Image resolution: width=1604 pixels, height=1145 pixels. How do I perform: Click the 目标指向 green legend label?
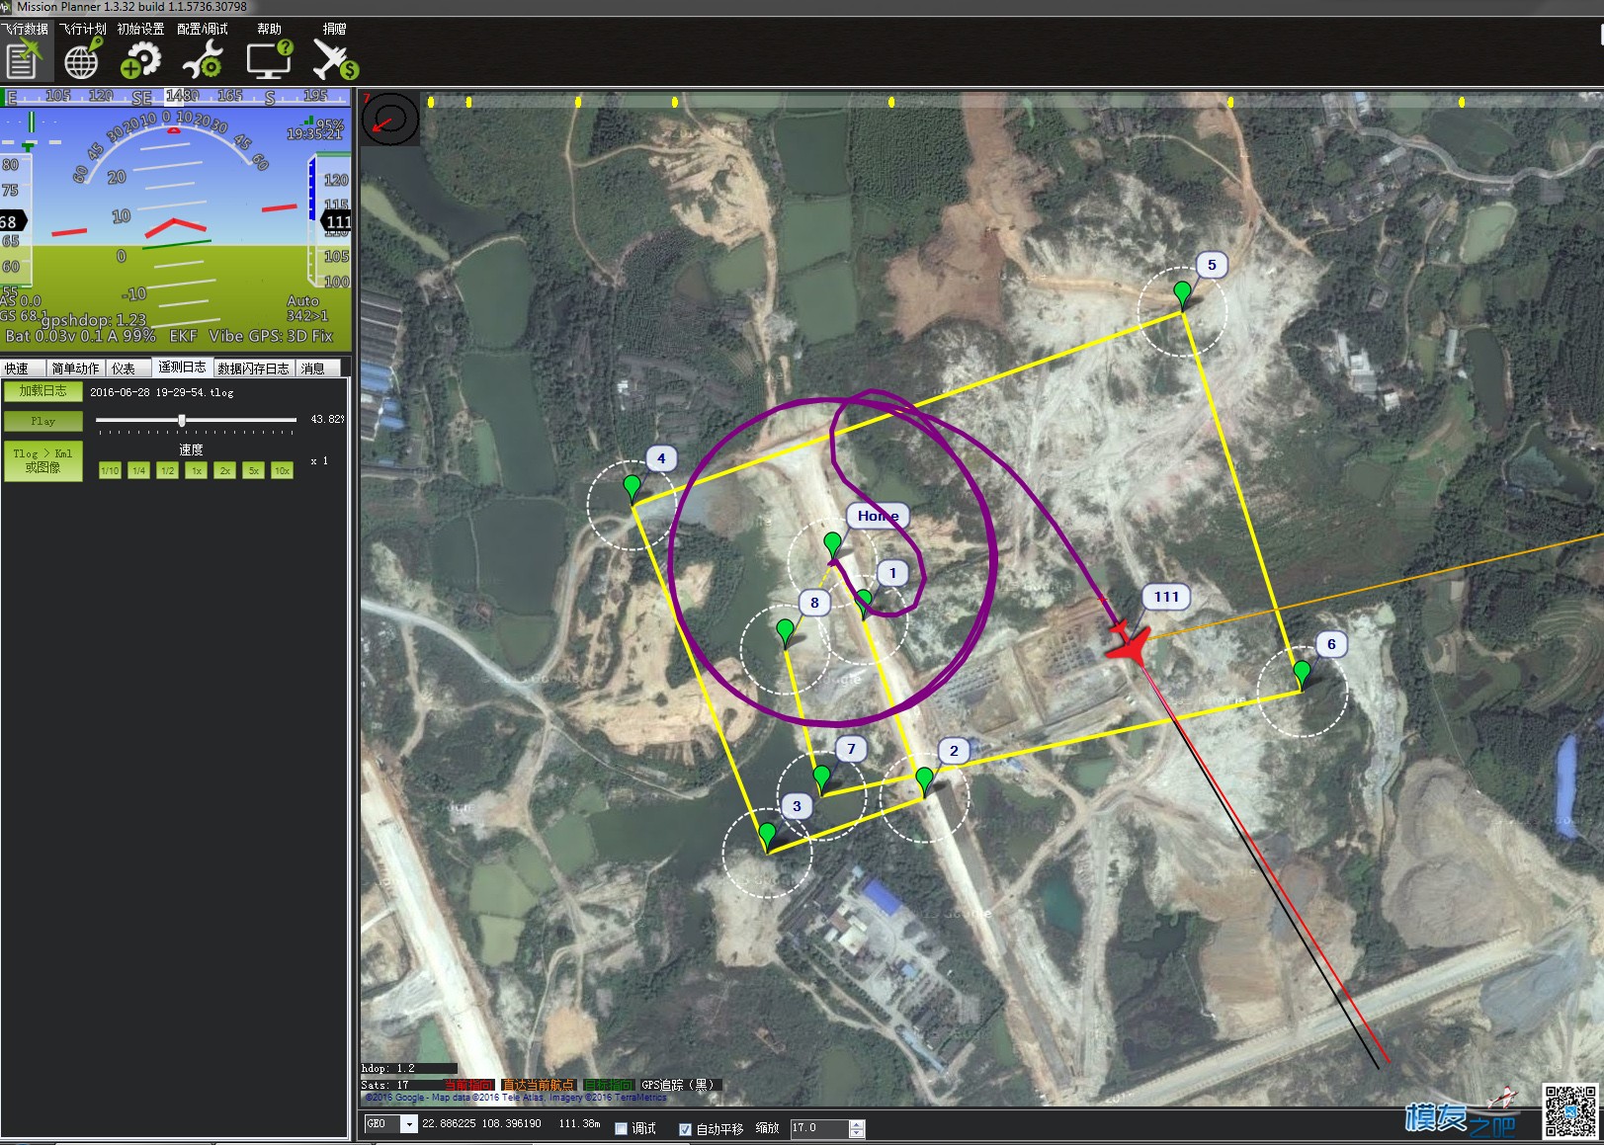tap(609, 1085)
